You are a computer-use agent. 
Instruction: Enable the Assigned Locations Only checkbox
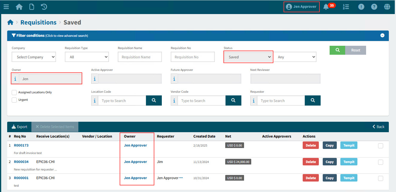pos(14,92)
